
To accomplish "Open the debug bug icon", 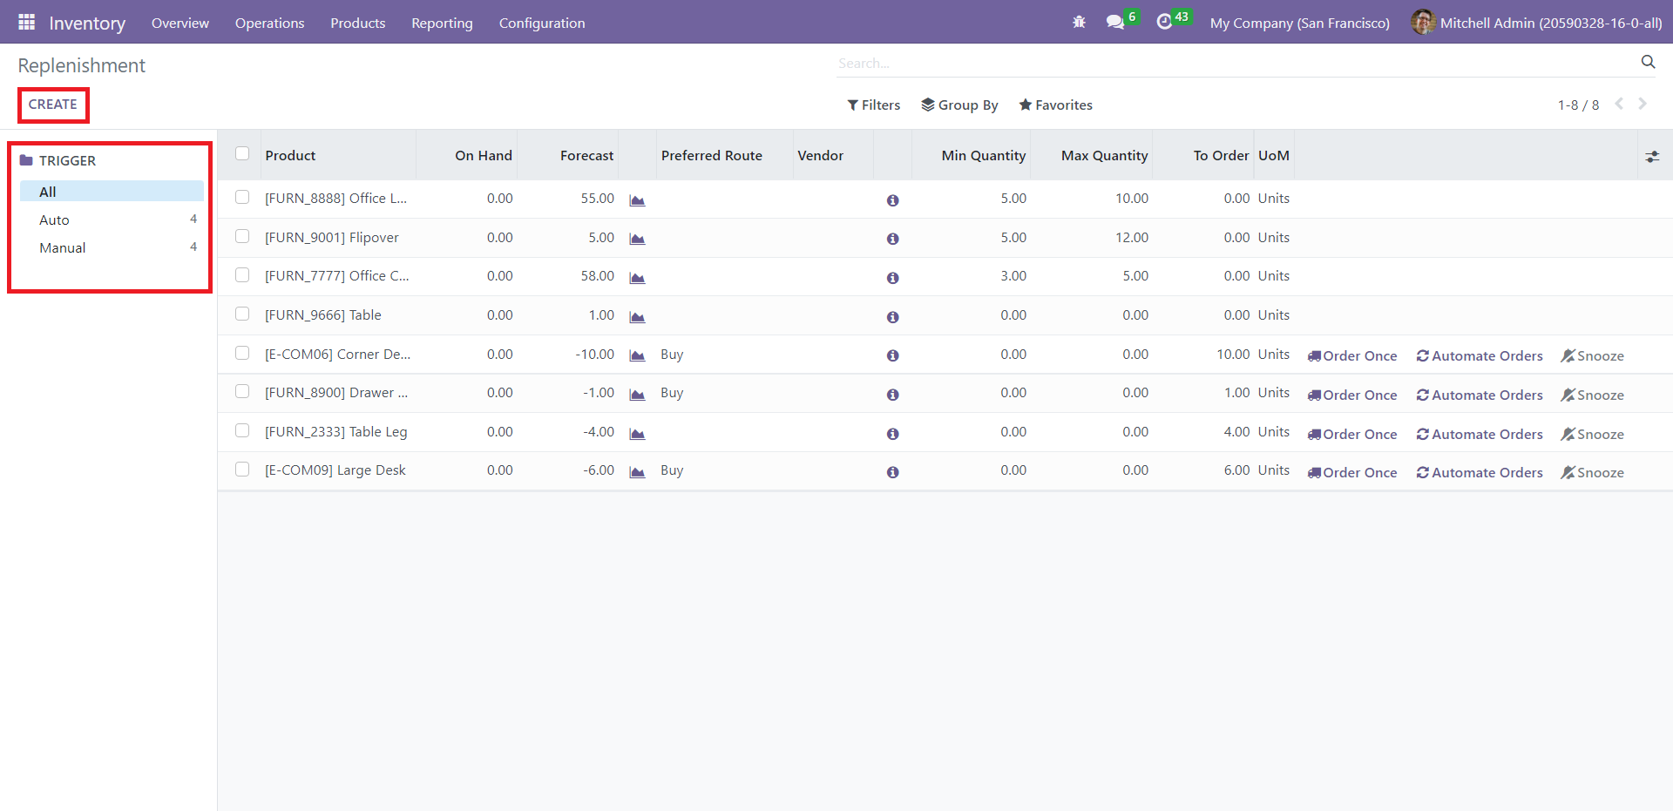I will coord(1079,22).
